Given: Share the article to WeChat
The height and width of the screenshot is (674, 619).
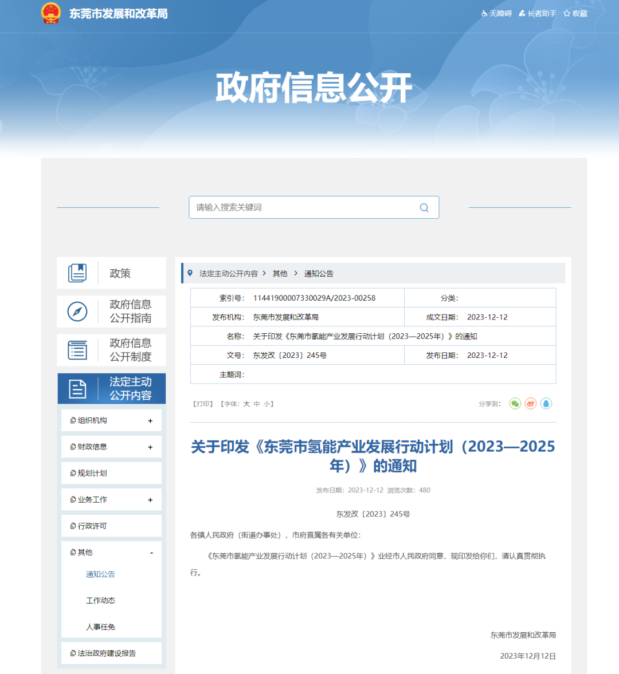Looking at the screenshot, I should click(x=515, y=404).
